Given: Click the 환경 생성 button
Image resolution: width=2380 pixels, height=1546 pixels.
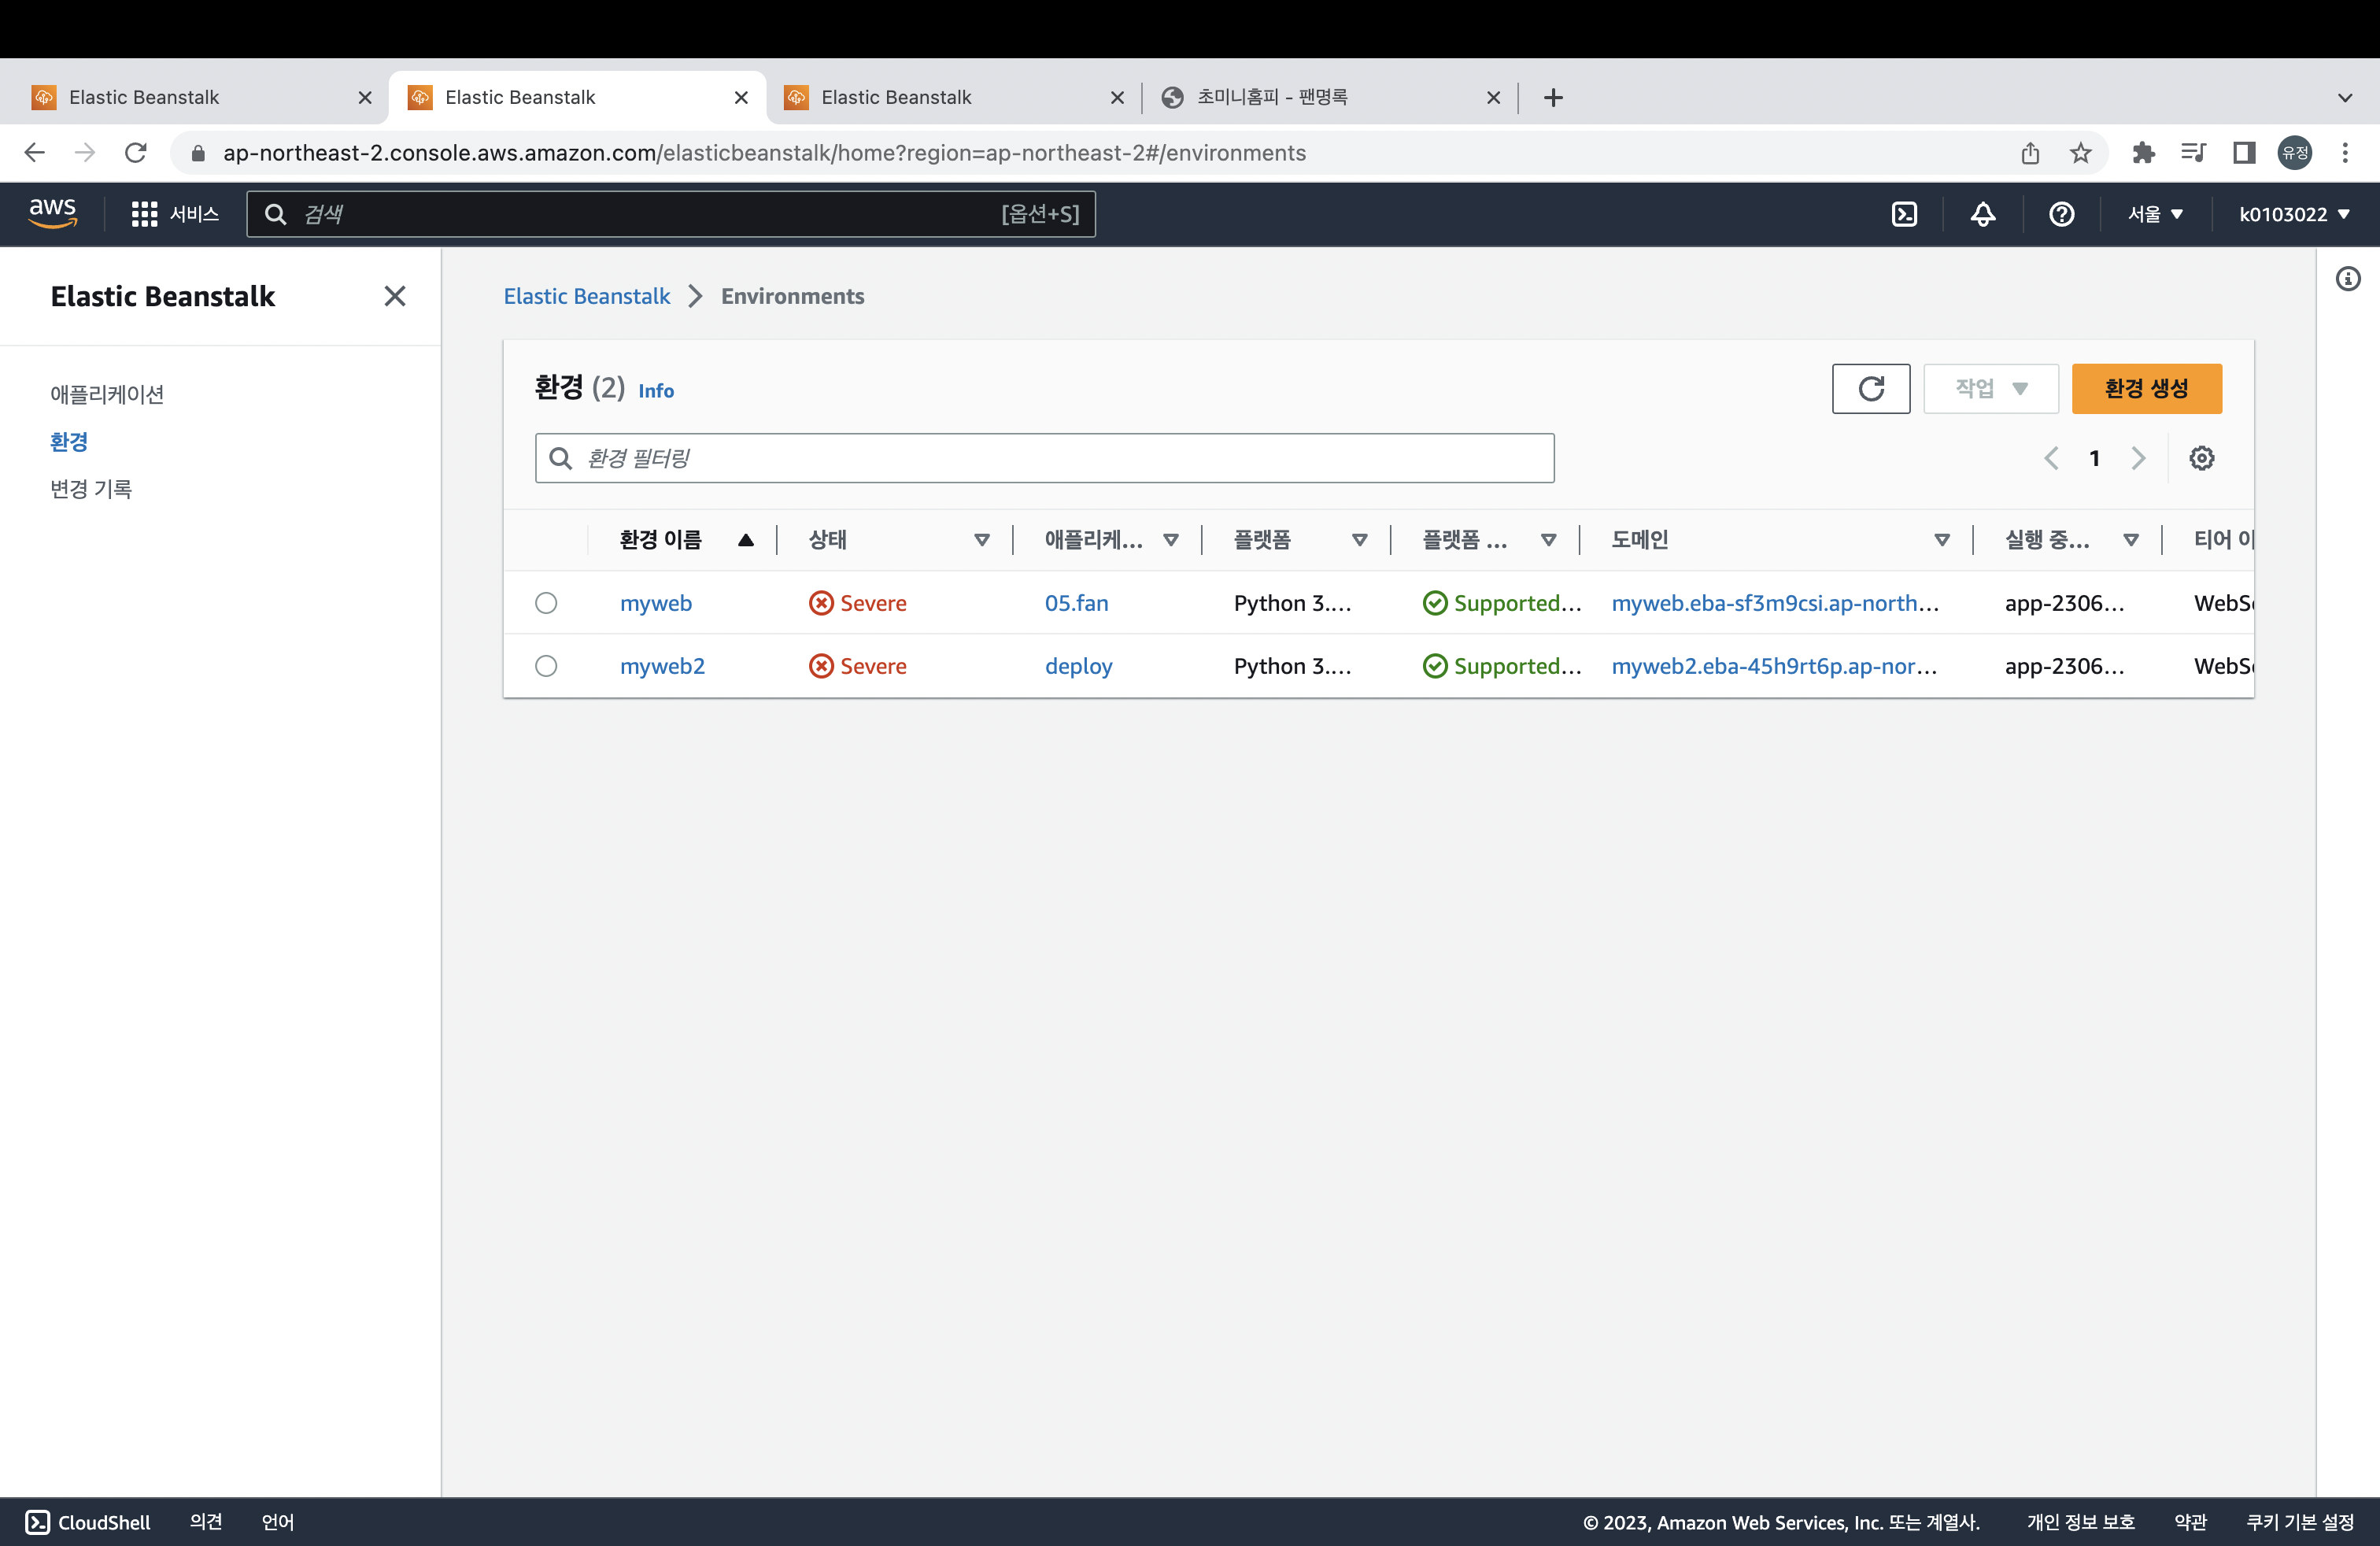Looking at the screenshot, I should pos(2147,388).
